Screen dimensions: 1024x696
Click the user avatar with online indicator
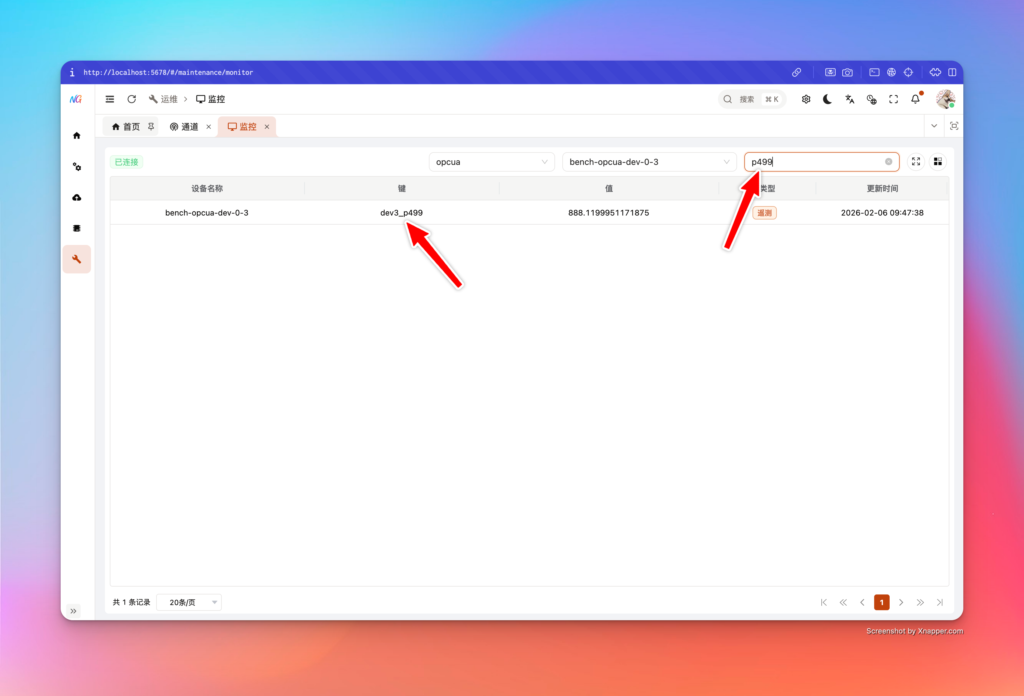pos(945,99)
